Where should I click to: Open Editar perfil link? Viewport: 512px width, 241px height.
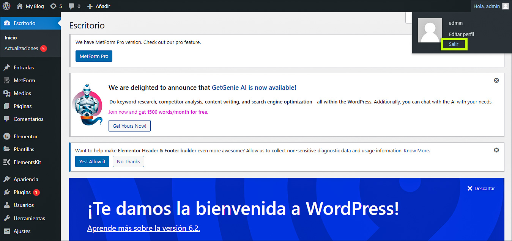click(x=461, y=34)
